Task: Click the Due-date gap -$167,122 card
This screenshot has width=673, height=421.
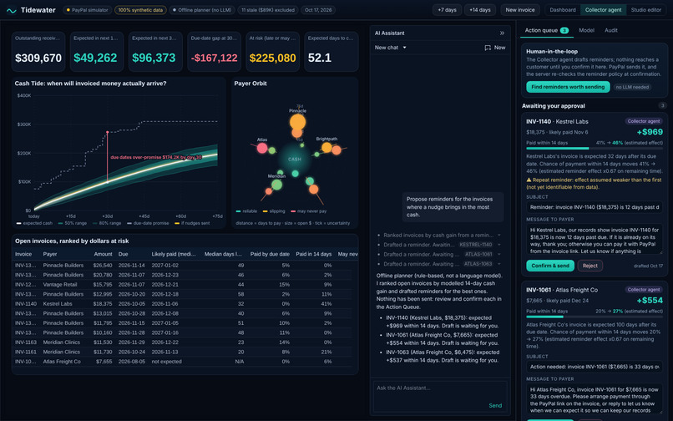Action: [214, 52]
